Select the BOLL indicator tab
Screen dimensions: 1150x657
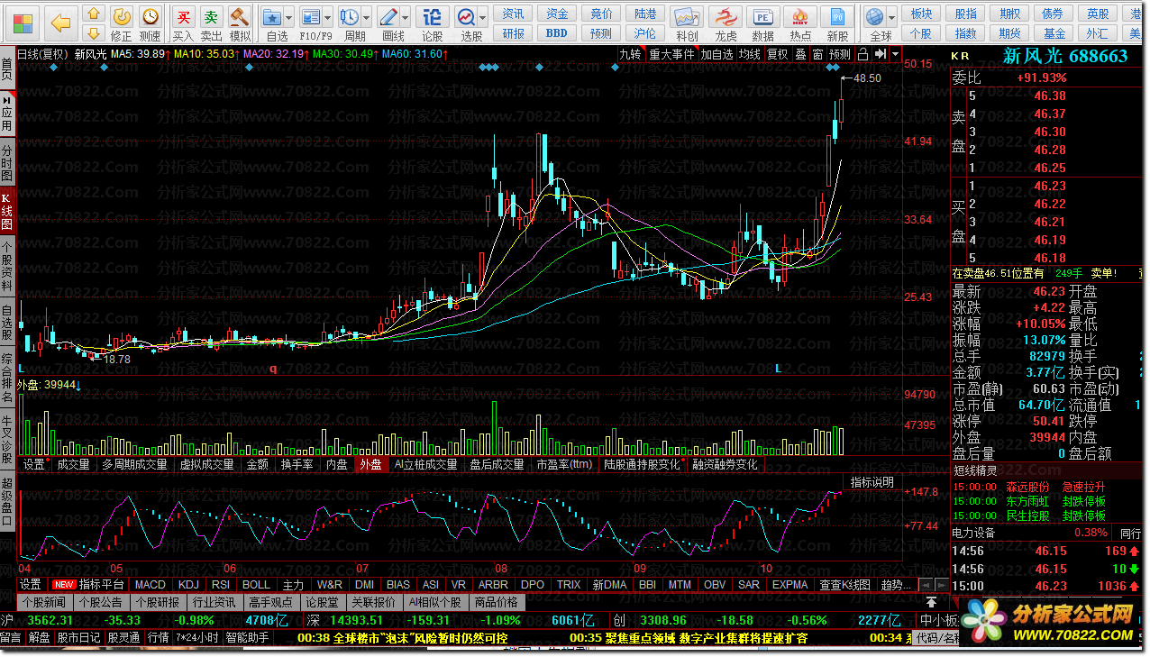coord(256,585)
